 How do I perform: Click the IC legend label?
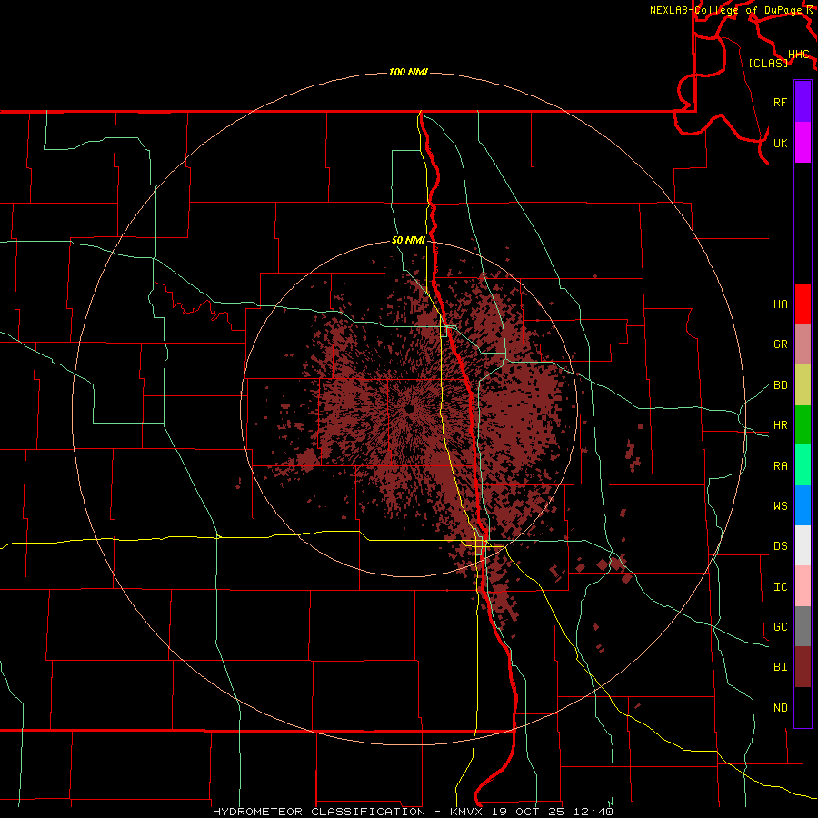(x=780, y=586)
